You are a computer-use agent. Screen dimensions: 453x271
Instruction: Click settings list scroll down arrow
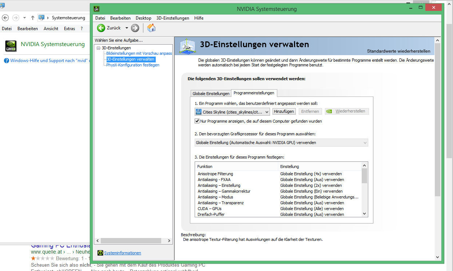point(365,214)
